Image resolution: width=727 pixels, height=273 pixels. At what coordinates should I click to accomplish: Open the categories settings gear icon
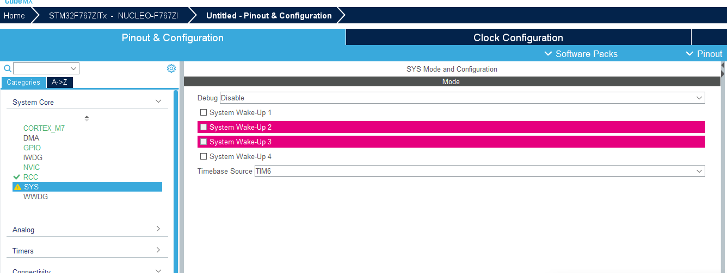171,68
